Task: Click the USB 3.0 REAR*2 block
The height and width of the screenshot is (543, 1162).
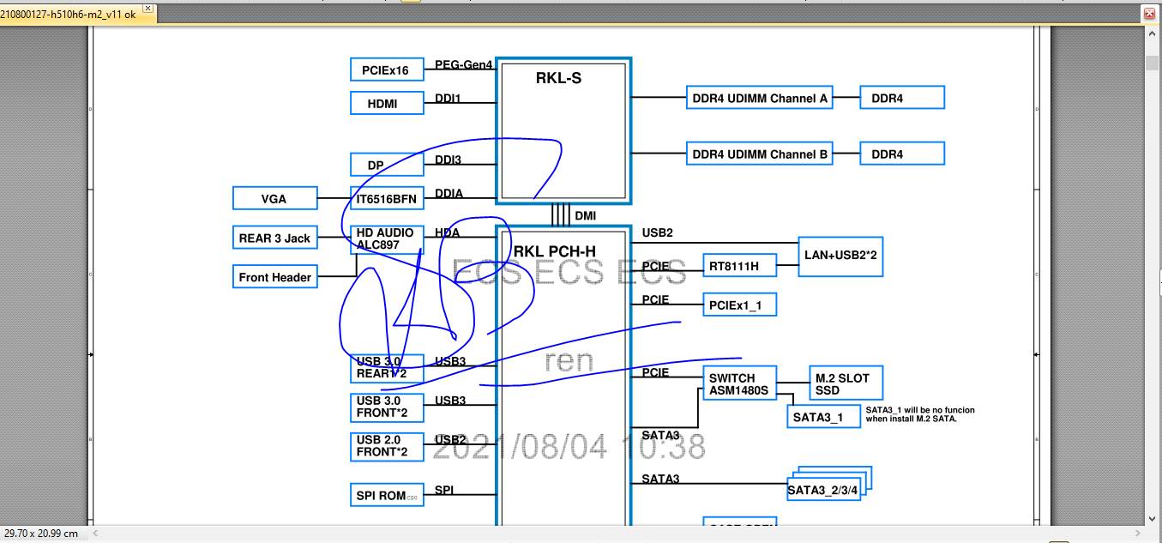Action: [387, 368]
